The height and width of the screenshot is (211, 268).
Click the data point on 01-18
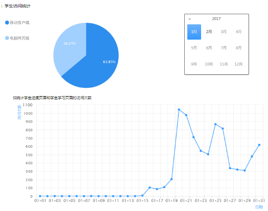(x=164, y=187)
